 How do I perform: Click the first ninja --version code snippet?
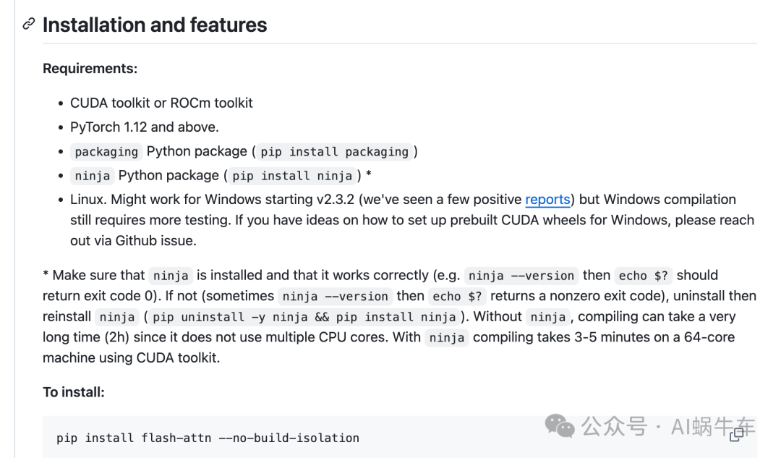coord(521,276)
